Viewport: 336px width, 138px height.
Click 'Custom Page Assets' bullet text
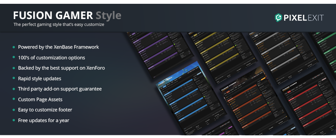coord(40,99)
